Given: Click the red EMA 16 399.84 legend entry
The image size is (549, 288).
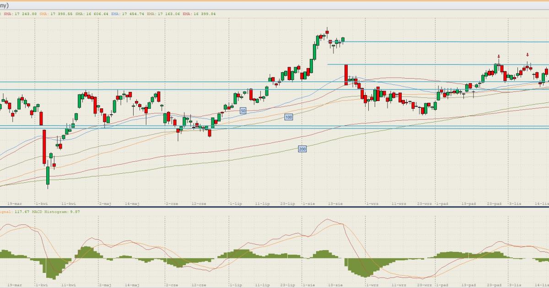Looking at the screenshot, I should coord(199,14).
